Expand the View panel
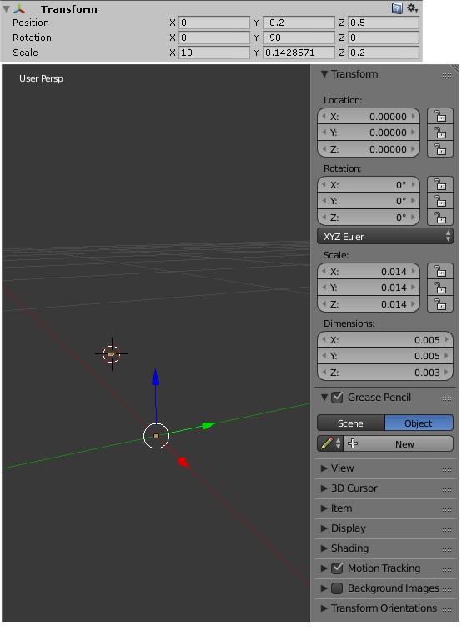Screen dimensions: 472x631 pos(324,468)
